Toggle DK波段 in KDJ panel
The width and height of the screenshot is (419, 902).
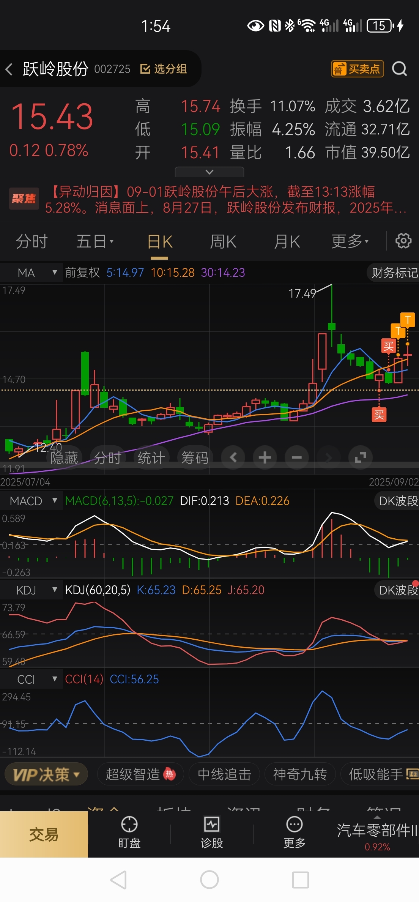click(397, 590)
